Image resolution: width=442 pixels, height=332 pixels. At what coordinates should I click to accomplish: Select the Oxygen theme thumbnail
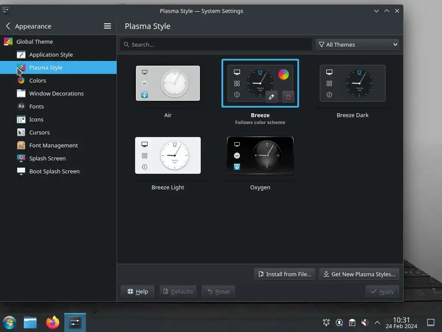[x=260, y=155]
